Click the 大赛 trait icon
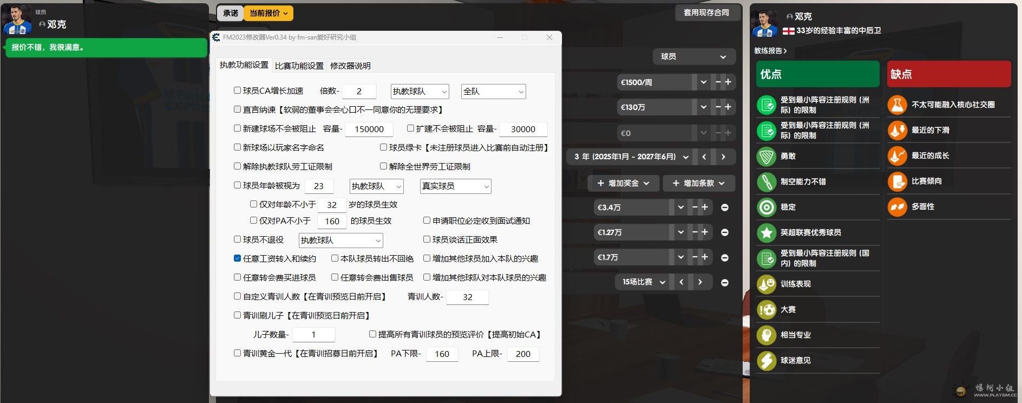This screenshot has height=403, width=1022. click(766, 310)
